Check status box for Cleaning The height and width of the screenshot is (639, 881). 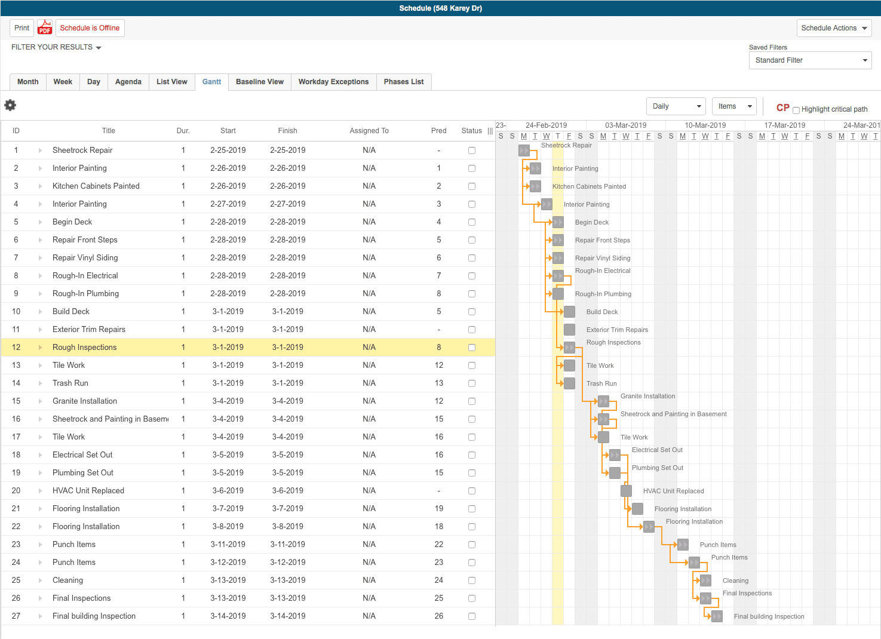click(x=472, y=580)
